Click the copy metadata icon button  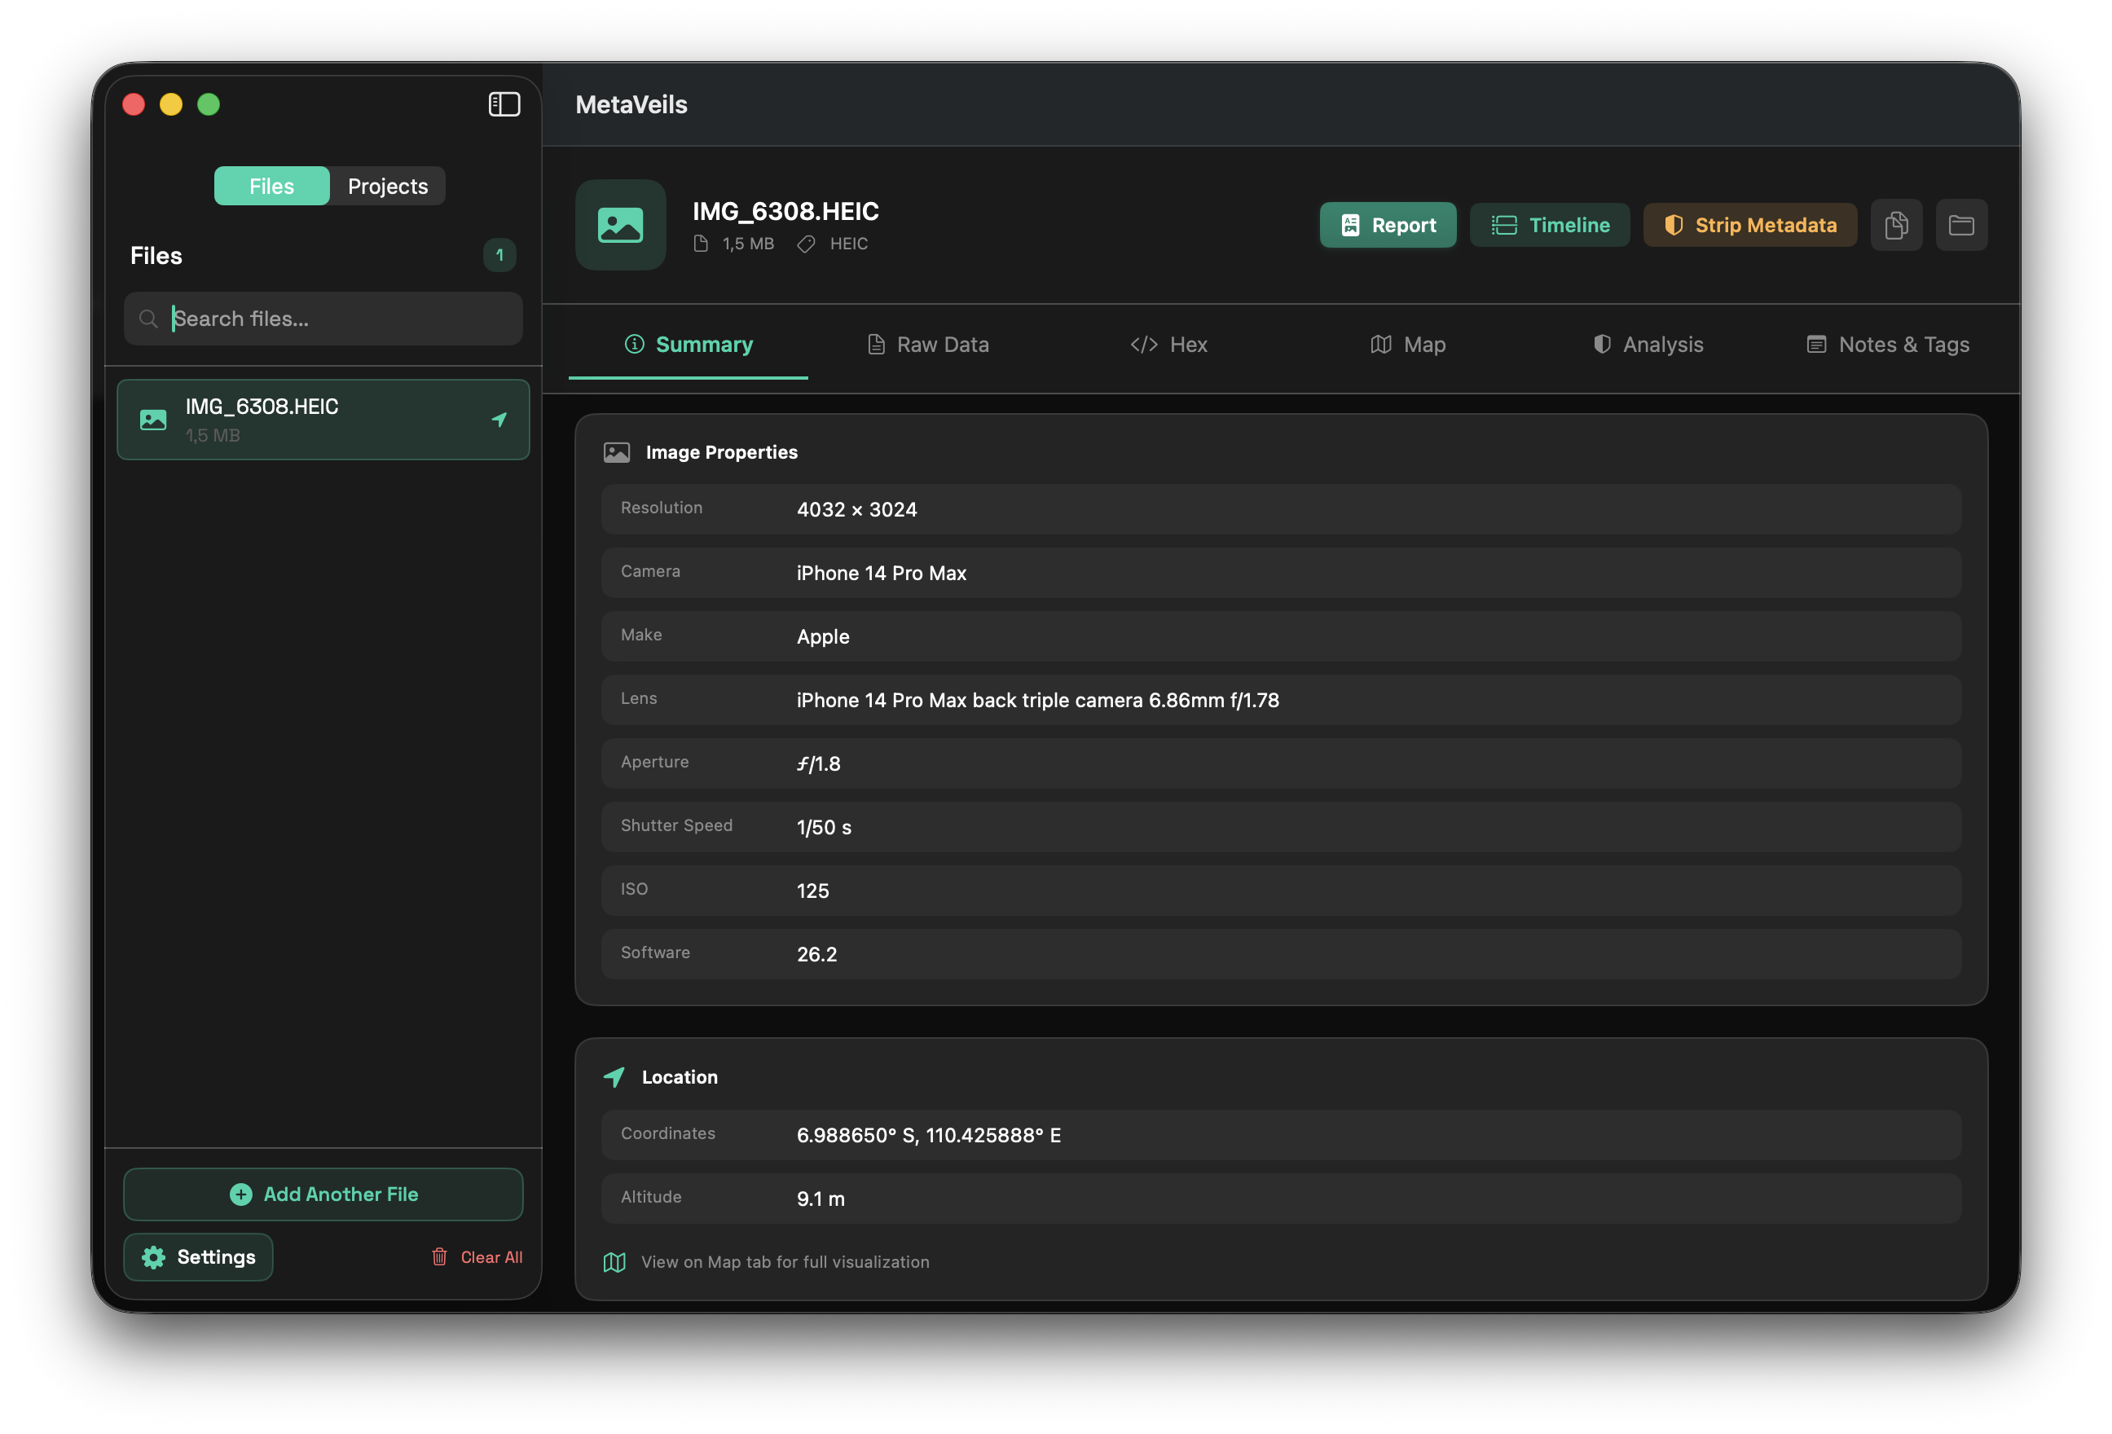(1896, 224)
